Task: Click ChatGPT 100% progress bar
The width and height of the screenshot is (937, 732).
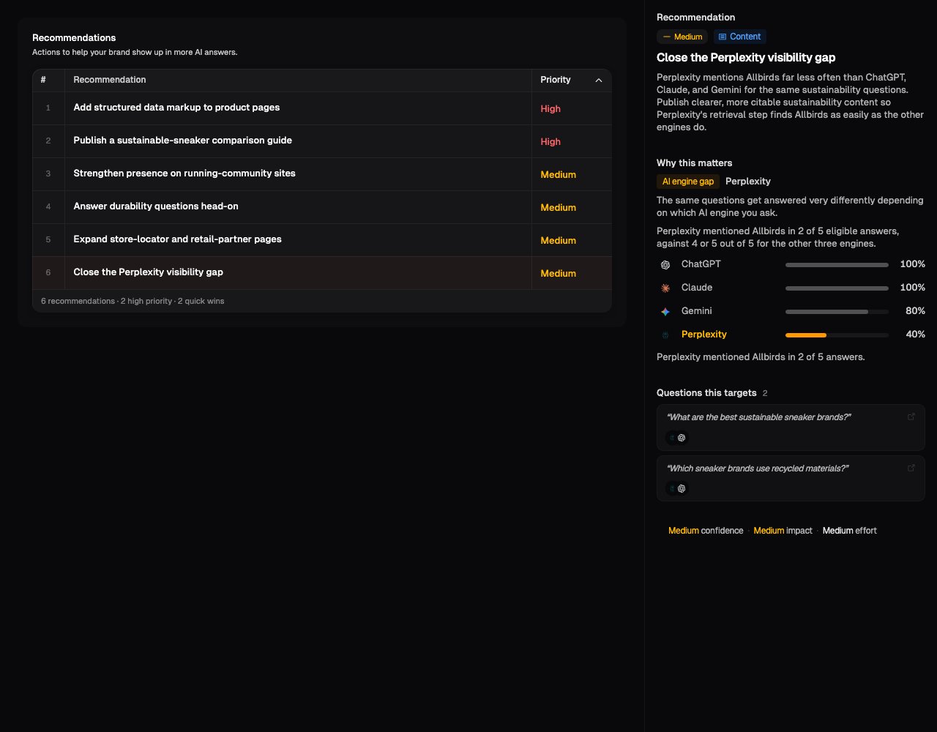Action: click(837, 264)
